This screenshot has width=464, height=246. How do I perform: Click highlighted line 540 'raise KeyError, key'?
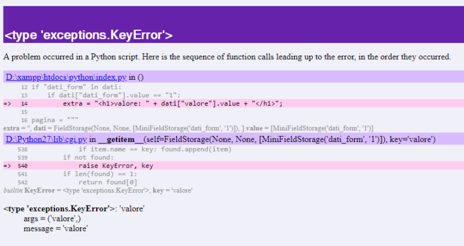tap(115, 165)
